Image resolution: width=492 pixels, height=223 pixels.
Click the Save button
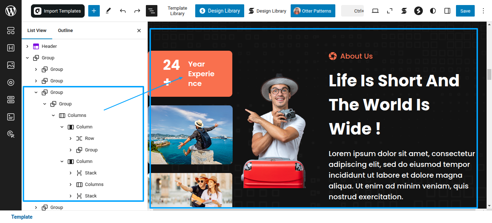[x=465, y=11]
